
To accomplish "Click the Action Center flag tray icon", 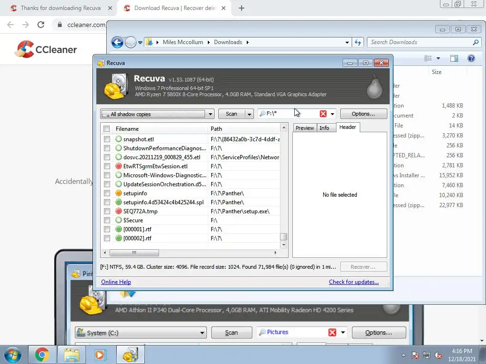I will tap(415, 355).
